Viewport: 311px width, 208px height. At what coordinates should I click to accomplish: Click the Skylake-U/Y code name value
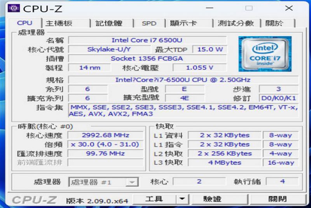pyautogui.click(x=109, y=49)
